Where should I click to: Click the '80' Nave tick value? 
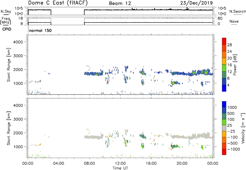tap(220, 18)
